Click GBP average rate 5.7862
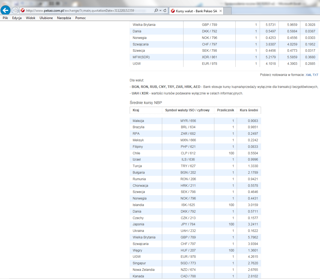Screen dimensions: 320x279 [x=253, y=237]
